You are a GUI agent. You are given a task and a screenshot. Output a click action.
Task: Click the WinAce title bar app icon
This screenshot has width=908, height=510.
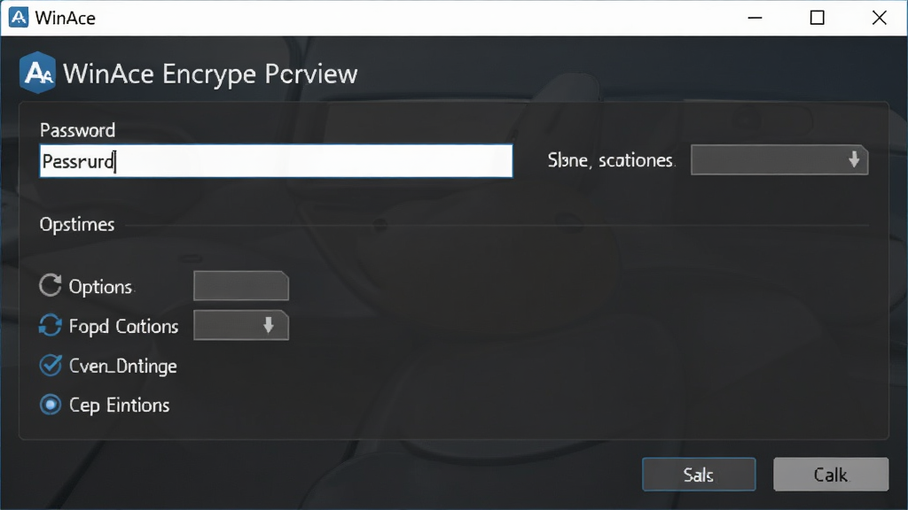(19, 18)
